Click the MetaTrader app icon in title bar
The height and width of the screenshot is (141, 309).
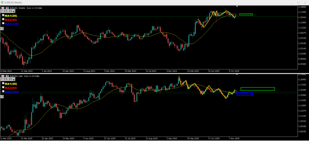pos(2,2)
